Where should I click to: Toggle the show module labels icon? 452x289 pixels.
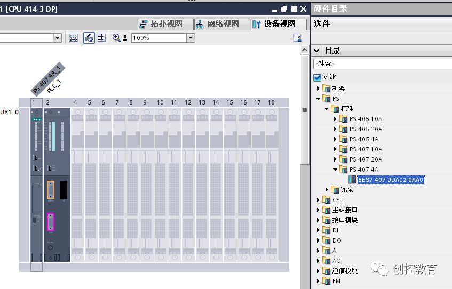[89, 38]
